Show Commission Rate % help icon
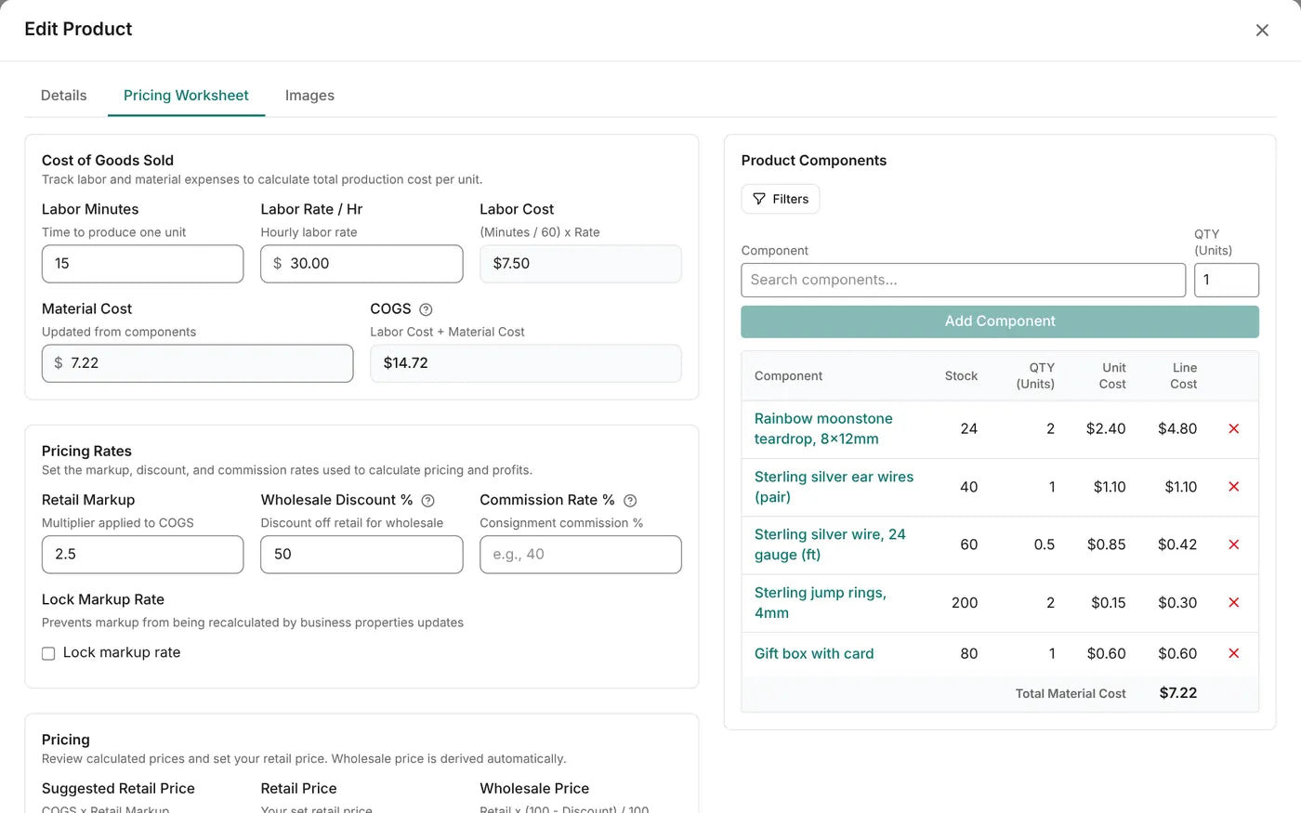The height and width of the screenshot is (813, 1301). point(630,501)
